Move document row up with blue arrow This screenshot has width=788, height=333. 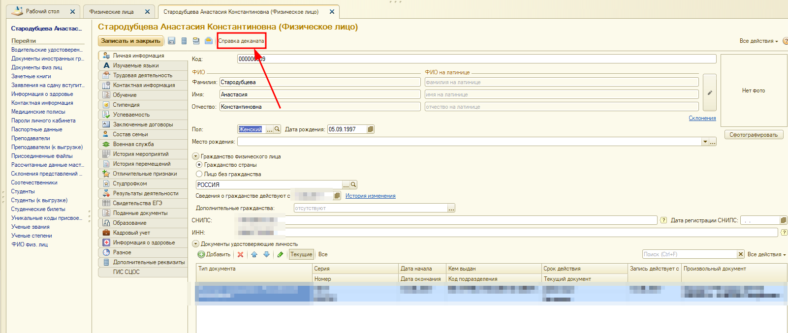254,254
